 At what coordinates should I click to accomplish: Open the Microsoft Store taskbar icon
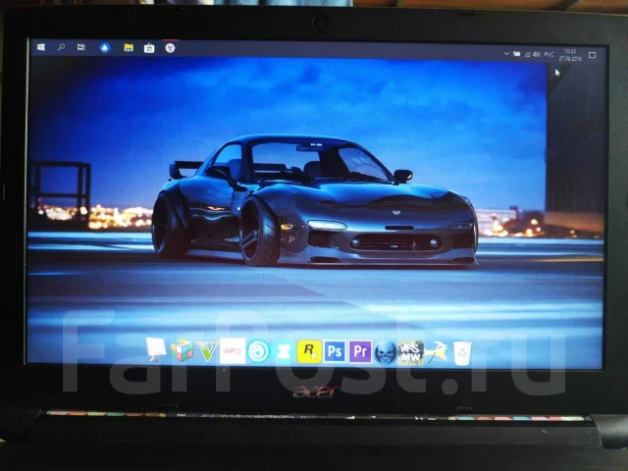pyautogui.click(x=149, y=48)
